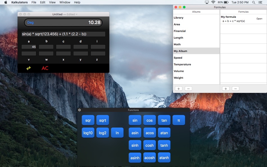The image size is (267, 167).
Task: Click the variable w input field
Action: point(46,53)
